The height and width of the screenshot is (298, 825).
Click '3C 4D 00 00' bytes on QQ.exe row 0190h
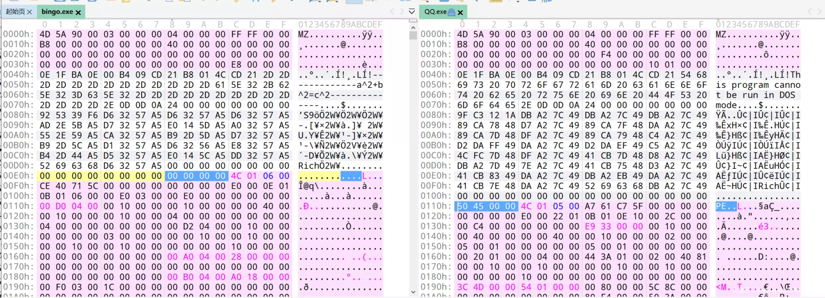pyautogui.click(x=486, y=287)
